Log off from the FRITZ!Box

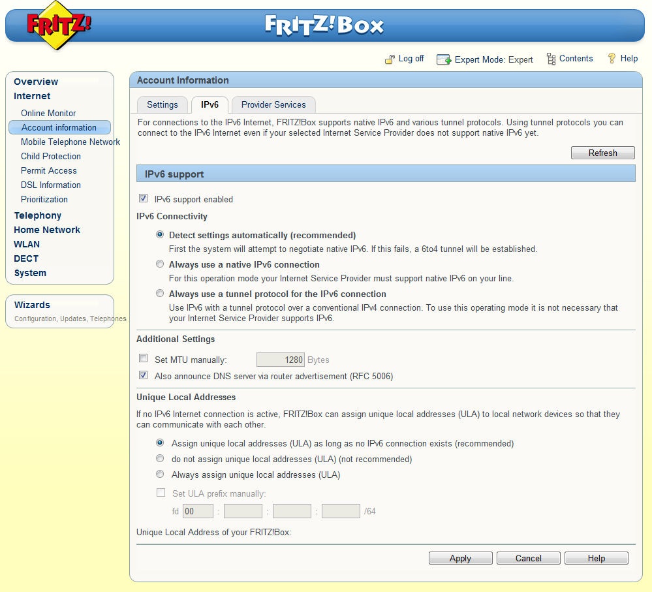[x=411, y=59]
